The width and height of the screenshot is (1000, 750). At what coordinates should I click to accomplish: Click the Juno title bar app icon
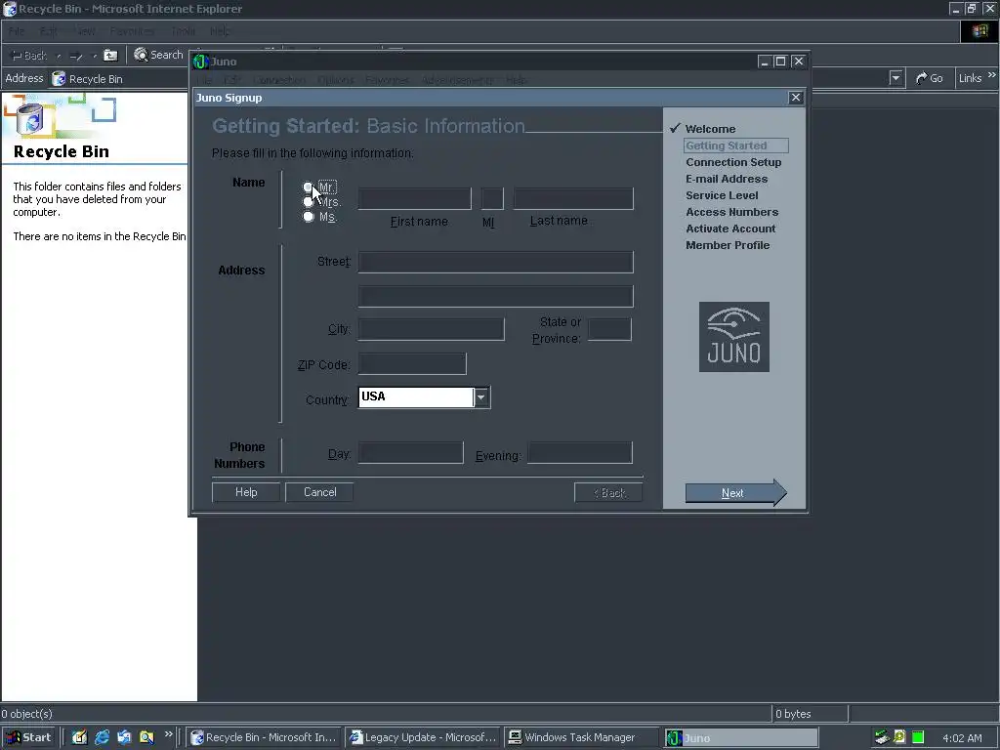click(x=201, y=62)
